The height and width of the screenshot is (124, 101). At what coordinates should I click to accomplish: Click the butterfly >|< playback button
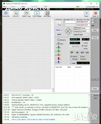(x=87, y=52)
